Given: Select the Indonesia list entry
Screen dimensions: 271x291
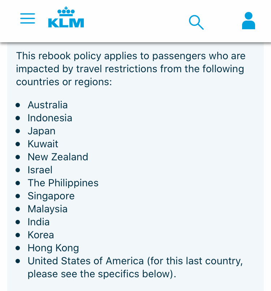Looking at the screenshot, I should tap(50, 118).
